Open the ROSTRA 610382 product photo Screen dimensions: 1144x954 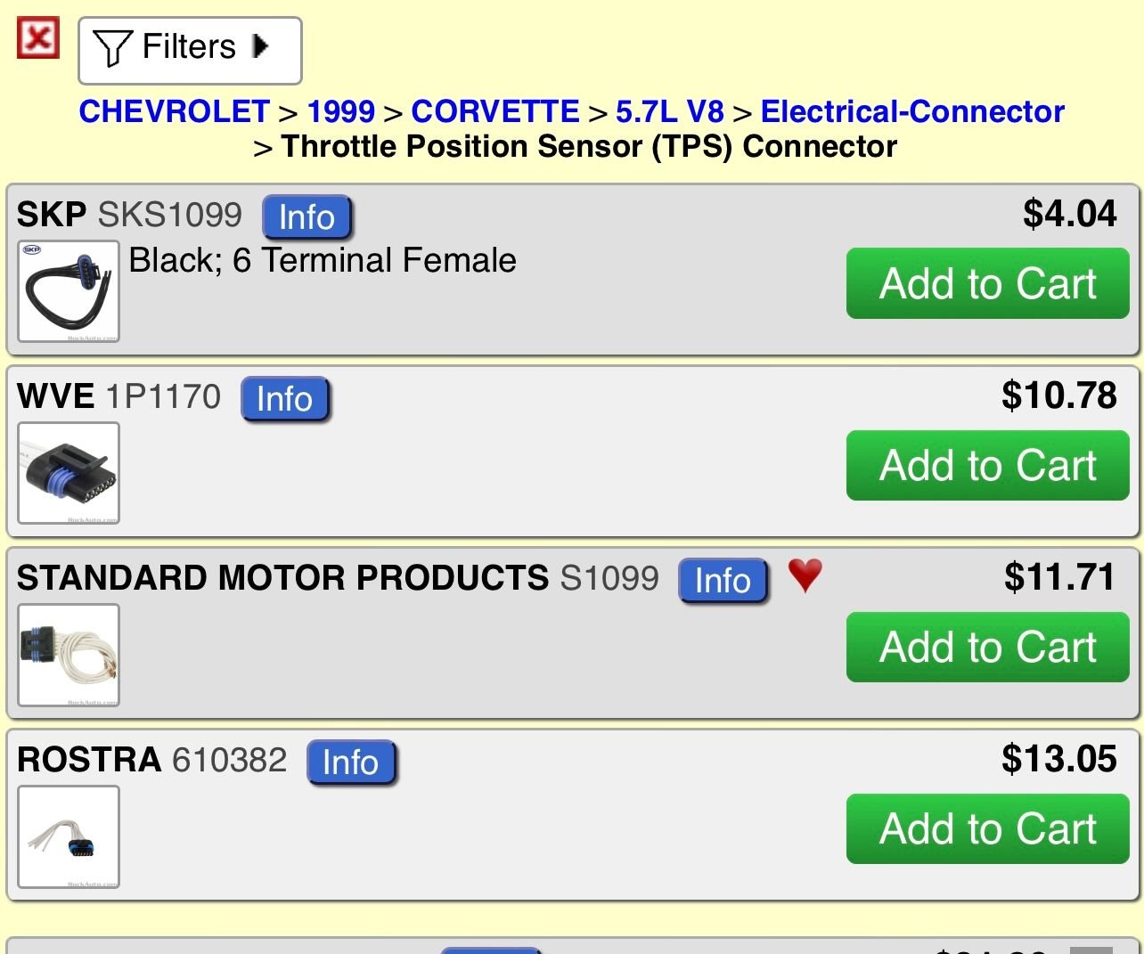coord(69,836)
